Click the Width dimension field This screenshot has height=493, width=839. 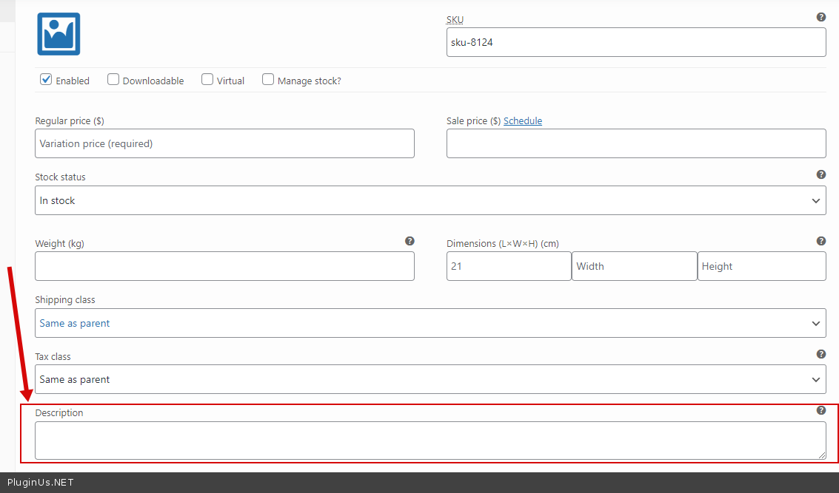pyautogui.click(x=634, y=266)
